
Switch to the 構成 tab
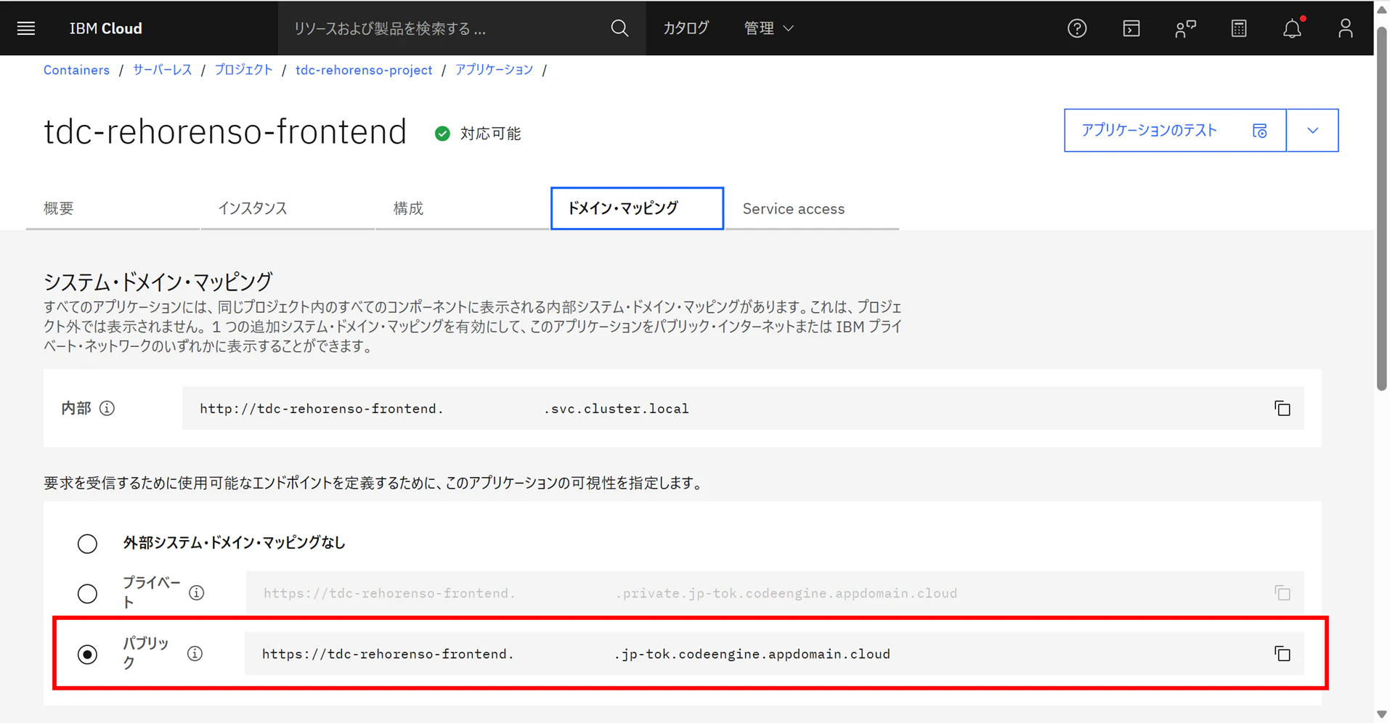pyautogui.click(x=463, y=208)
